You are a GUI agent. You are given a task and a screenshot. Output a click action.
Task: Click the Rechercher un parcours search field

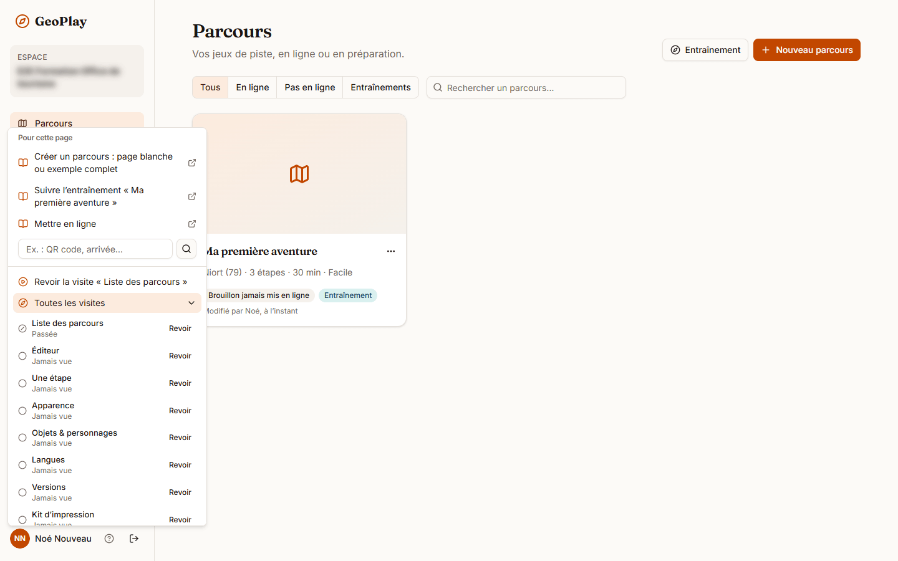[x=526, y=87]
